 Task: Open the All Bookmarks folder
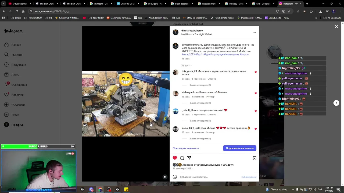(332, 18)
